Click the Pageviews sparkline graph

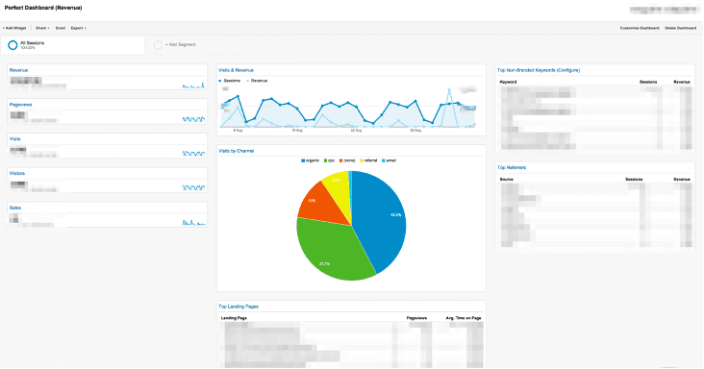pyautogui.click(x=193, y=119)
